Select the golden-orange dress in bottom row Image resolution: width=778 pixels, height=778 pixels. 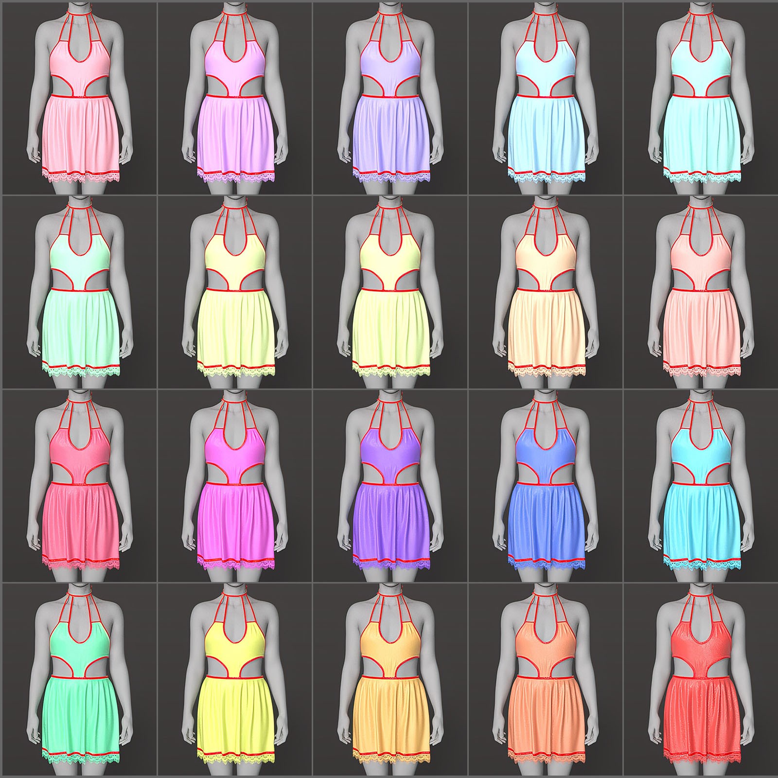coord(390,680)
